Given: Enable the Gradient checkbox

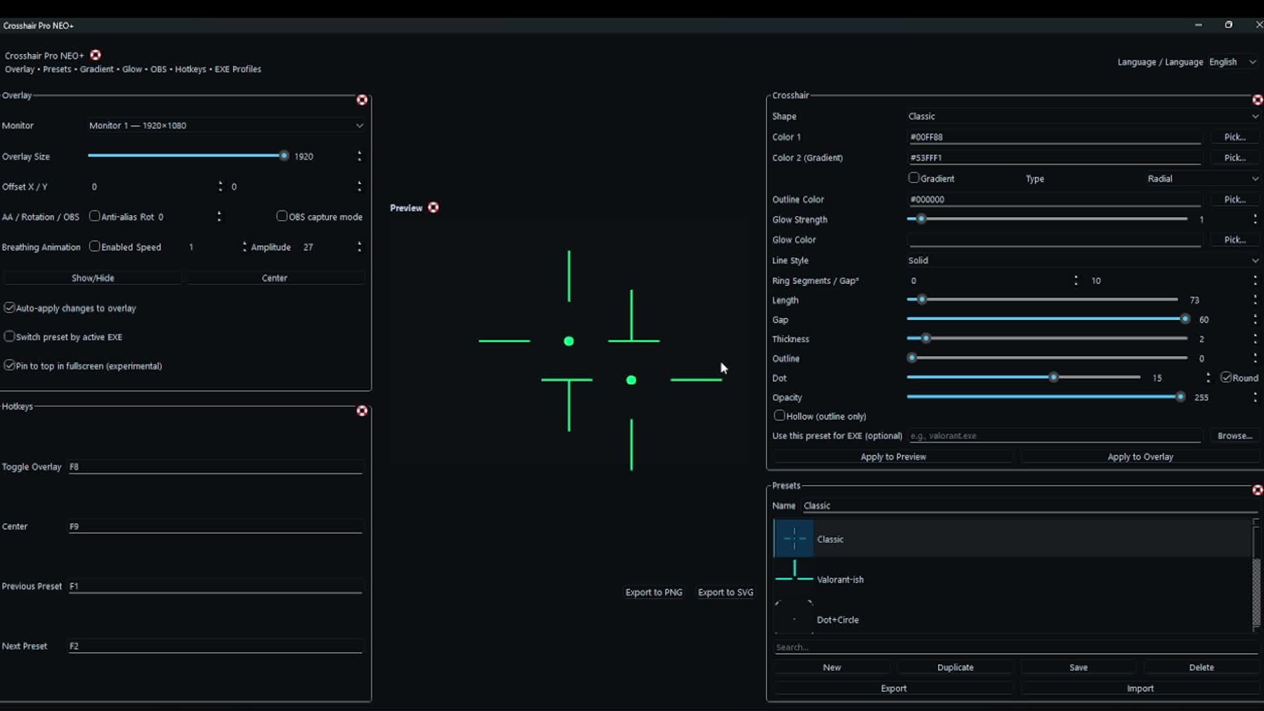Looking at the screenshot, I should tap(914, 178).
